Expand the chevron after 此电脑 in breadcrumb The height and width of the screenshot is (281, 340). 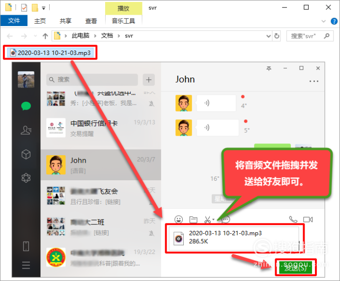coord(95,36)
